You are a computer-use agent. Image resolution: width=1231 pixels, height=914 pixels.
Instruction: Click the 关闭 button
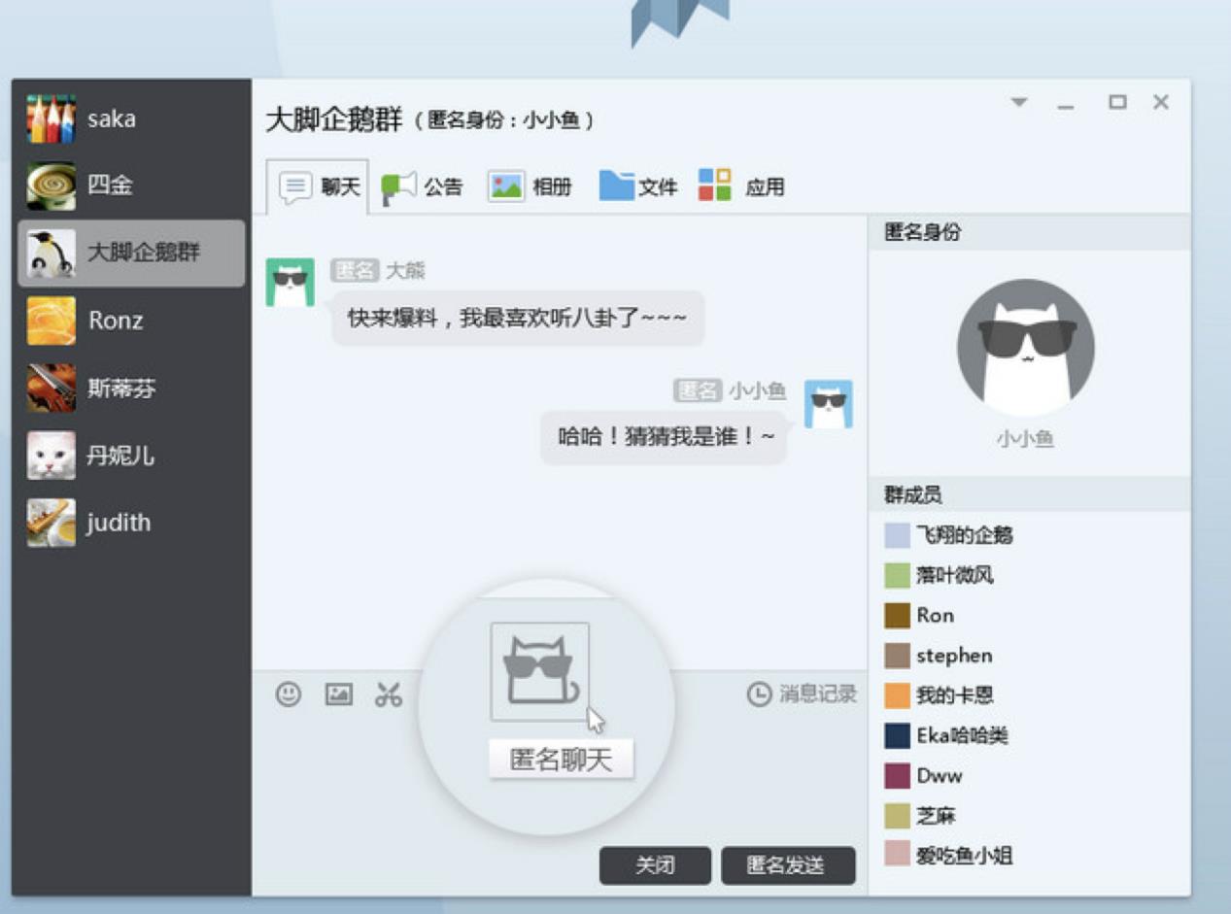coord(657,865)
